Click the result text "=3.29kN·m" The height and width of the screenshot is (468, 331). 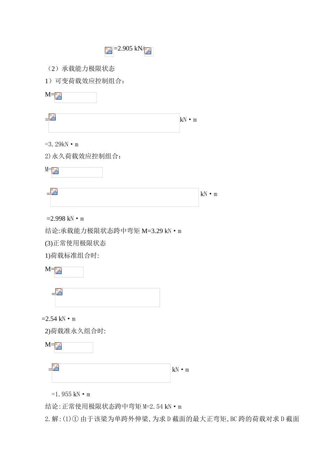coord(62,144)
